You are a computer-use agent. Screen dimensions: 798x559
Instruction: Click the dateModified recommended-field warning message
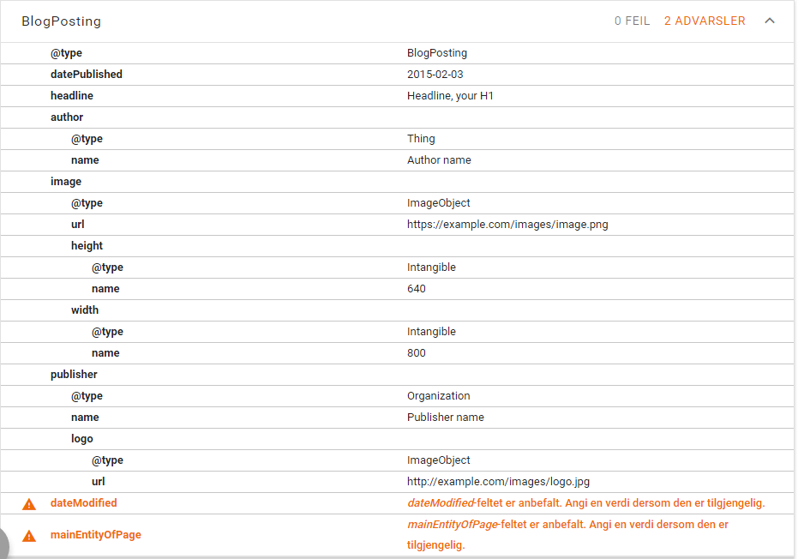click(585, 503)
